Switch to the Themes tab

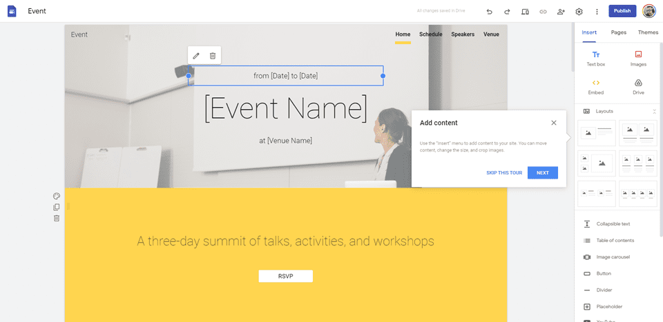pos(648,32)
